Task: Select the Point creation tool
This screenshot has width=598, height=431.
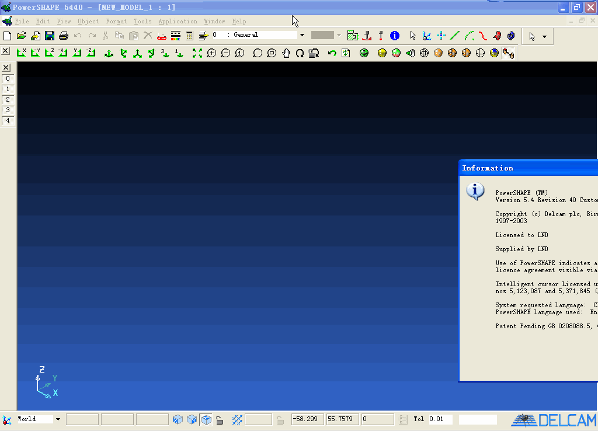Action: (441, 36)
